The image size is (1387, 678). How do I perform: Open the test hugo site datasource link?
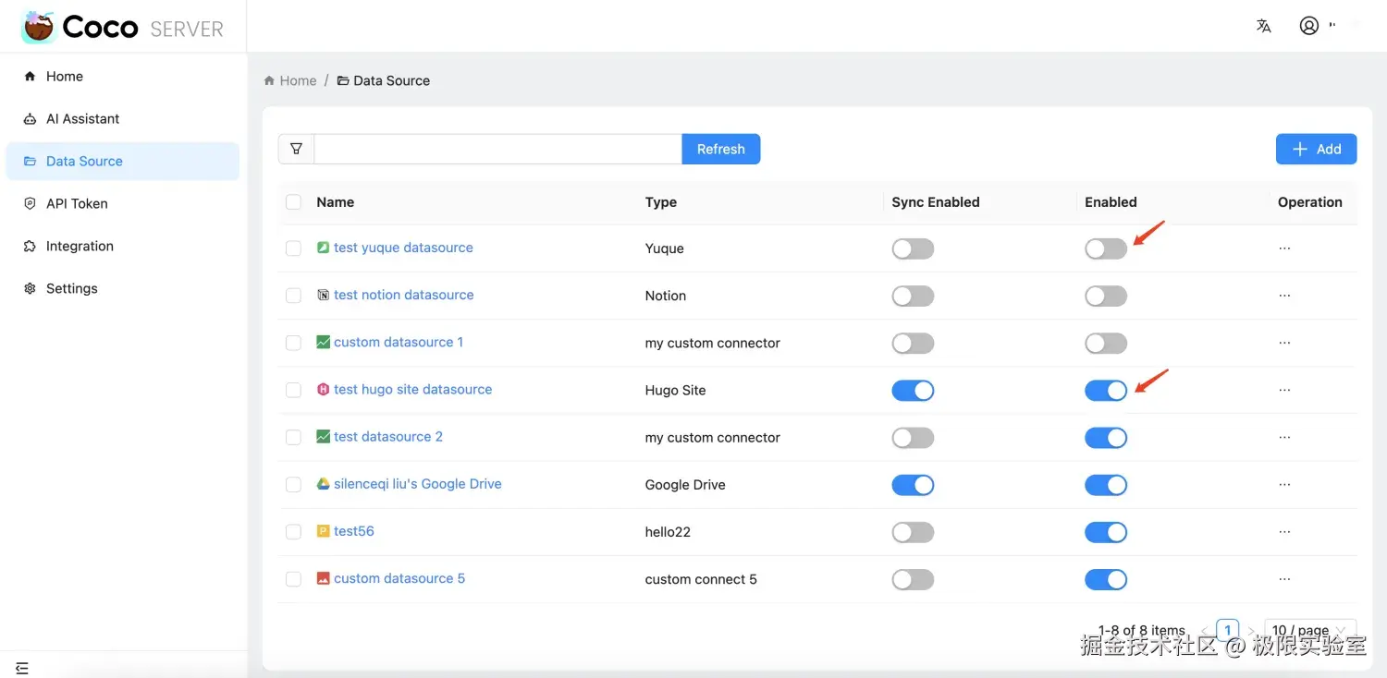click(x=412, y=390)
